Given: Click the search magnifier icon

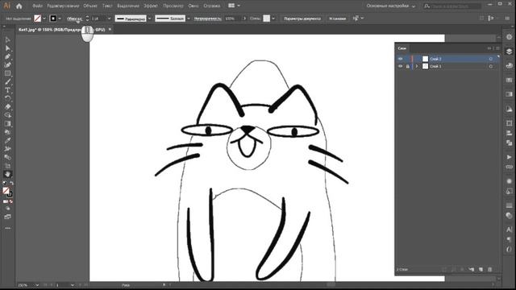Looking at the screenshot, I should (427, 6).
